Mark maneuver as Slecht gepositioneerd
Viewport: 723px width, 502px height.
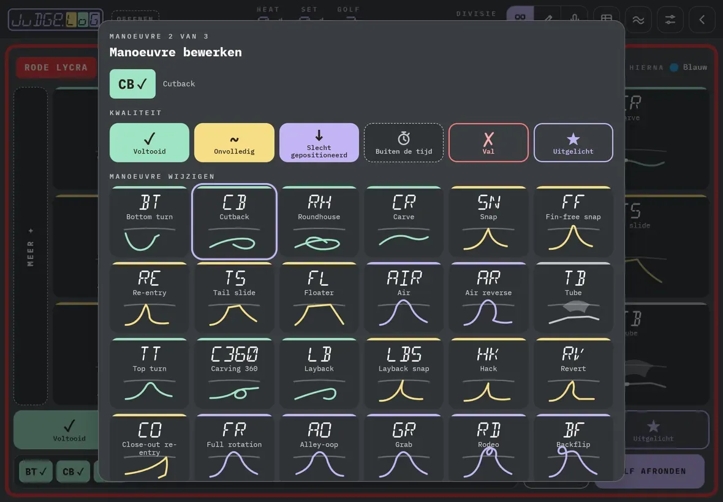(319, 143)
